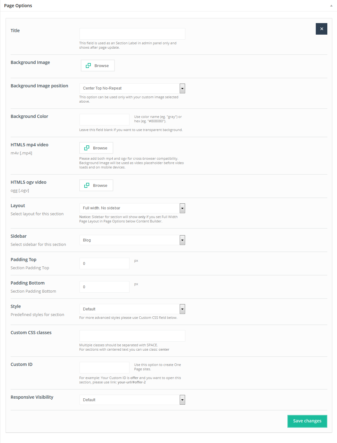Click the Page Options header title
The image size is (337, 443).
[18, 6]
